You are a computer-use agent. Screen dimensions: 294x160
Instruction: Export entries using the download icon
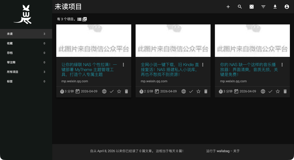pyautogui.click(x=275, y=6)
